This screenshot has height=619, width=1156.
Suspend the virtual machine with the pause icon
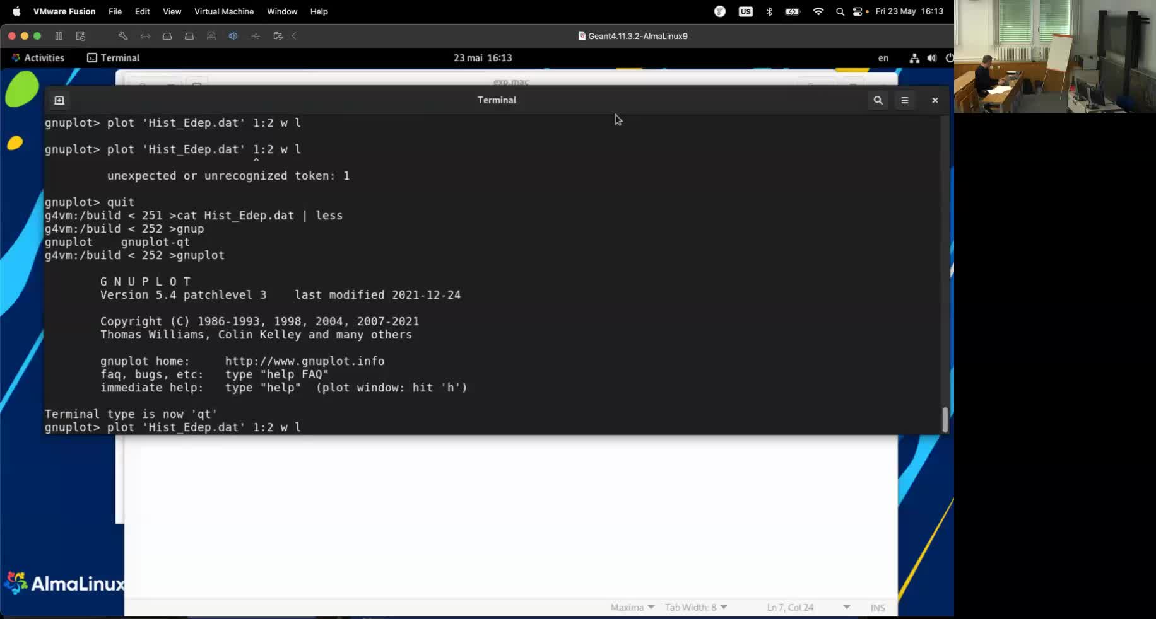click(58, 36)
